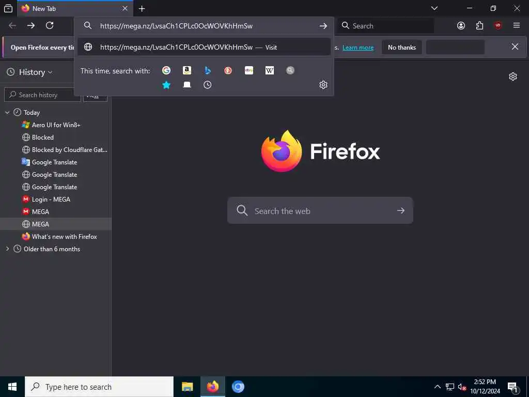Open Login - MEGA history entry

click(x=56, y=200)
